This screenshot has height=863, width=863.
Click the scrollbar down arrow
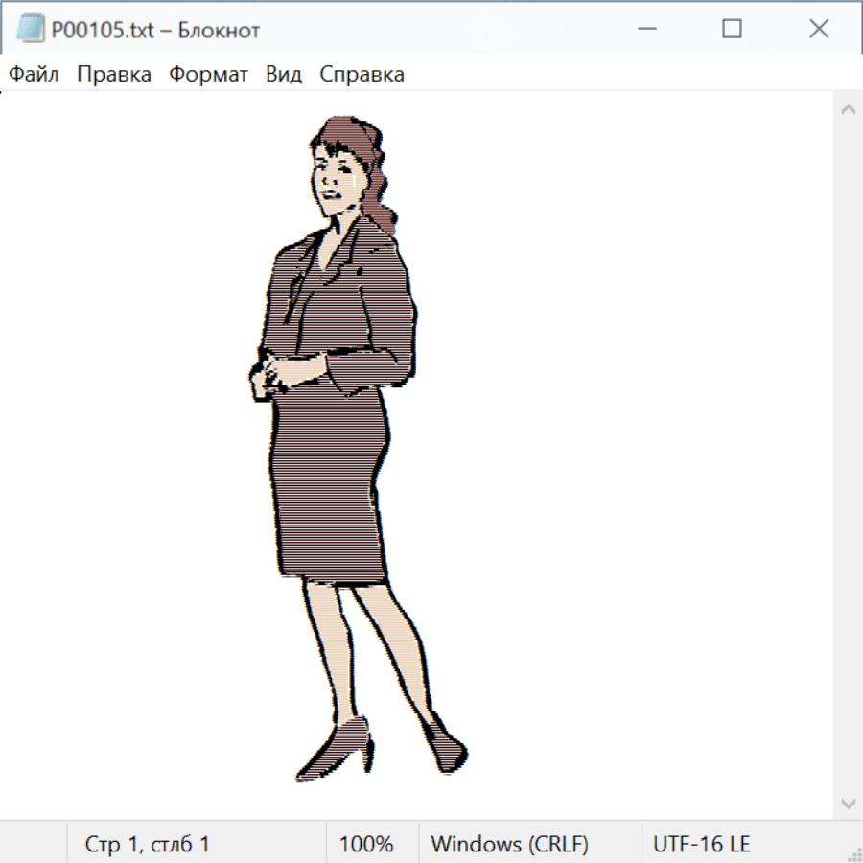(848, 803)
